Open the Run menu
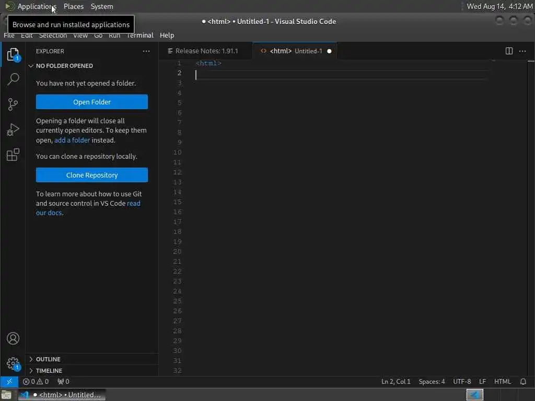 (114, 36)
